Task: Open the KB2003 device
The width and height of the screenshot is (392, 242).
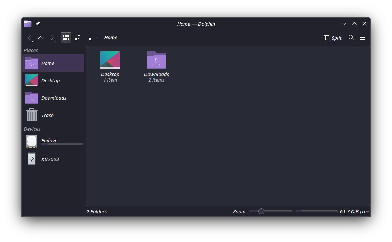Action: point(53,159)
